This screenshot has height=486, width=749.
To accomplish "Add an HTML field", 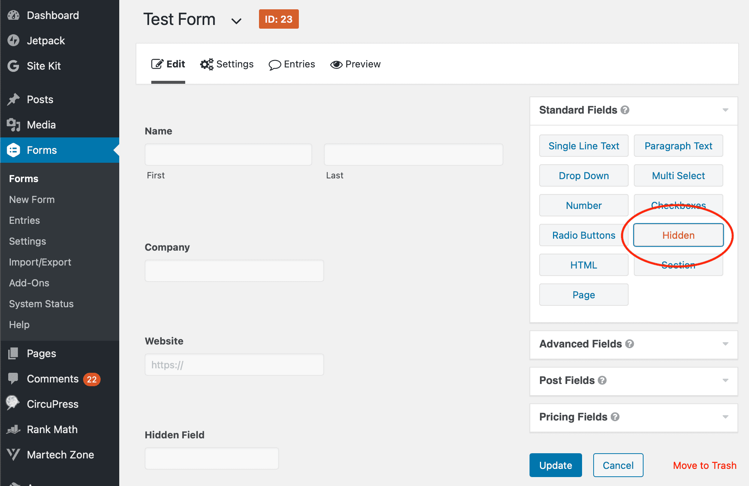I will pos(584,265).
